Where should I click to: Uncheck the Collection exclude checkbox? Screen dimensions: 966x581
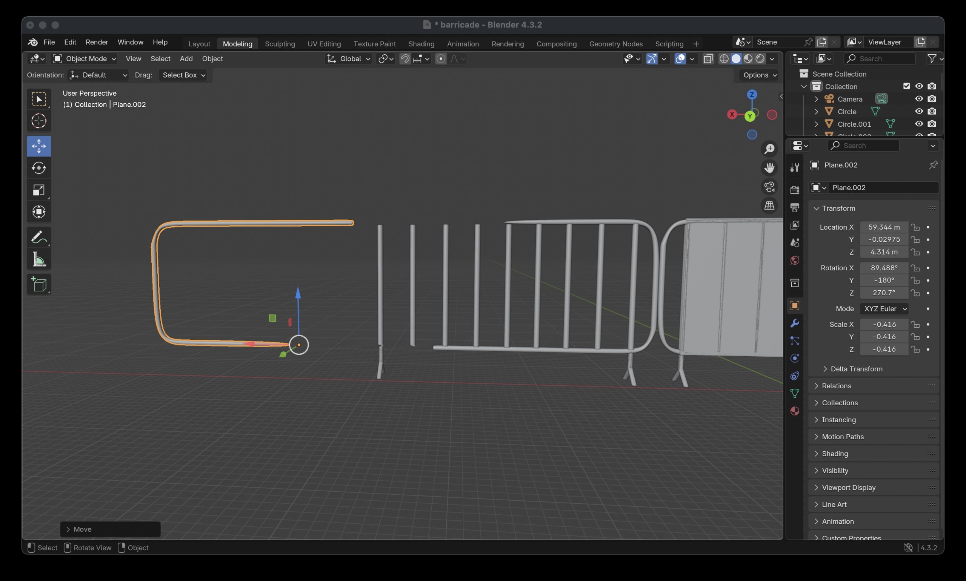point(906,86)
